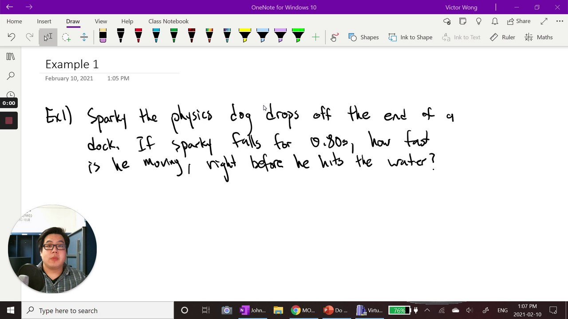Screen dimensions: 568x319
Task: Open the Camera app on taskbar
Action: coord(227,311)
